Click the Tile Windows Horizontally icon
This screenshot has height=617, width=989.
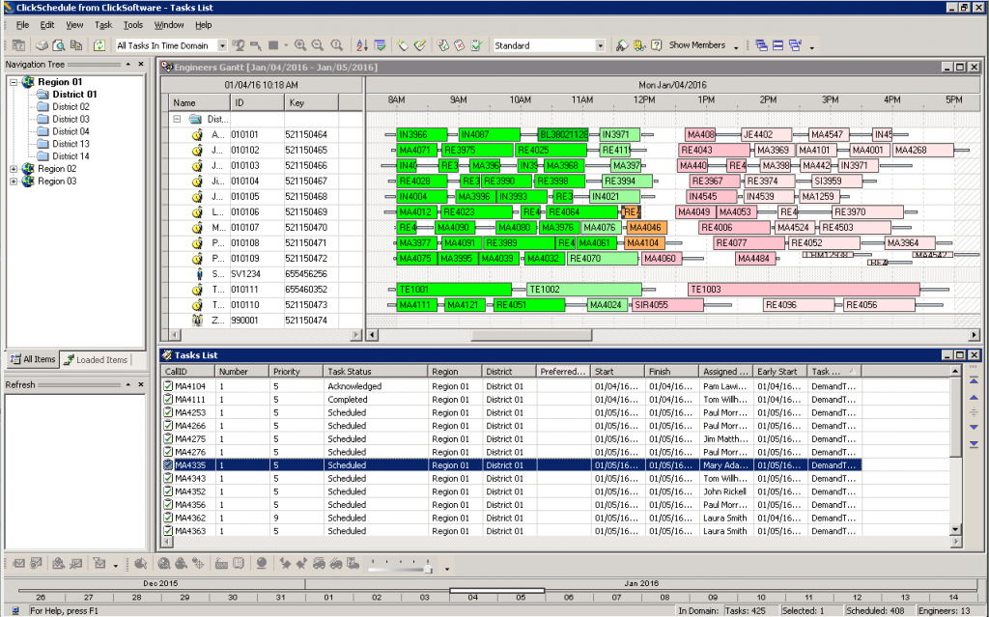(778, 45)
